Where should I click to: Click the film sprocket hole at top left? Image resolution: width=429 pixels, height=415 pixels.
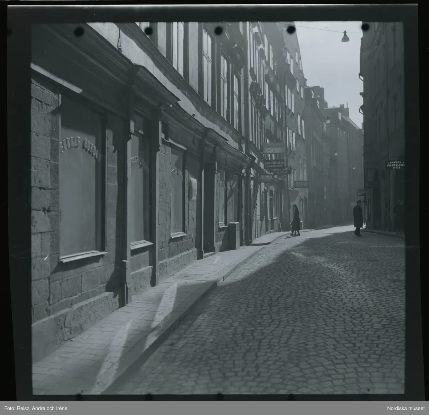click(x=79, y=31)
